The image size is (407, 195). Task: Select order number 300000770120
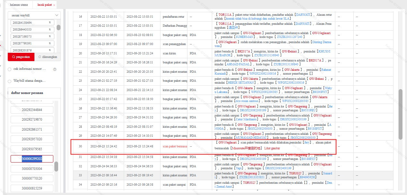pyautogui.click(x=32, y=178)
